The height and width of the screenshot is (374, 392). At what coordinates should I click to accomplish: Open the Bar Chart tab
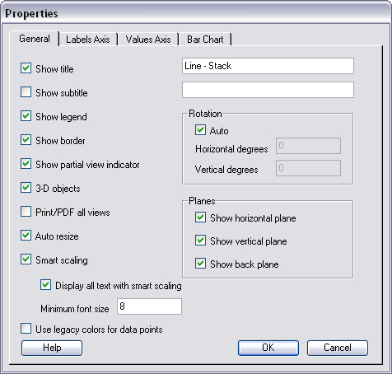pyautogui.click(x=205, y=40)
